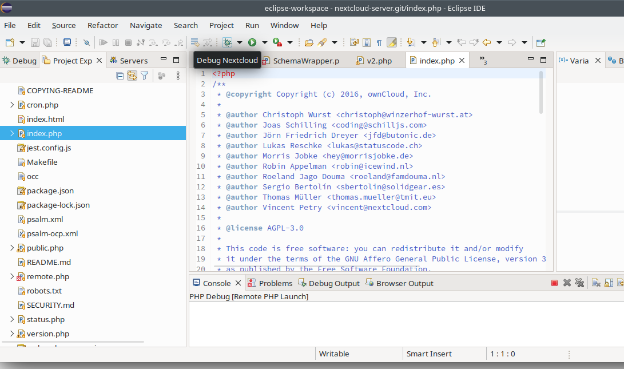
Task: Toggle Link with Editor in Project Explorer
Action: (x=132, y=76)
